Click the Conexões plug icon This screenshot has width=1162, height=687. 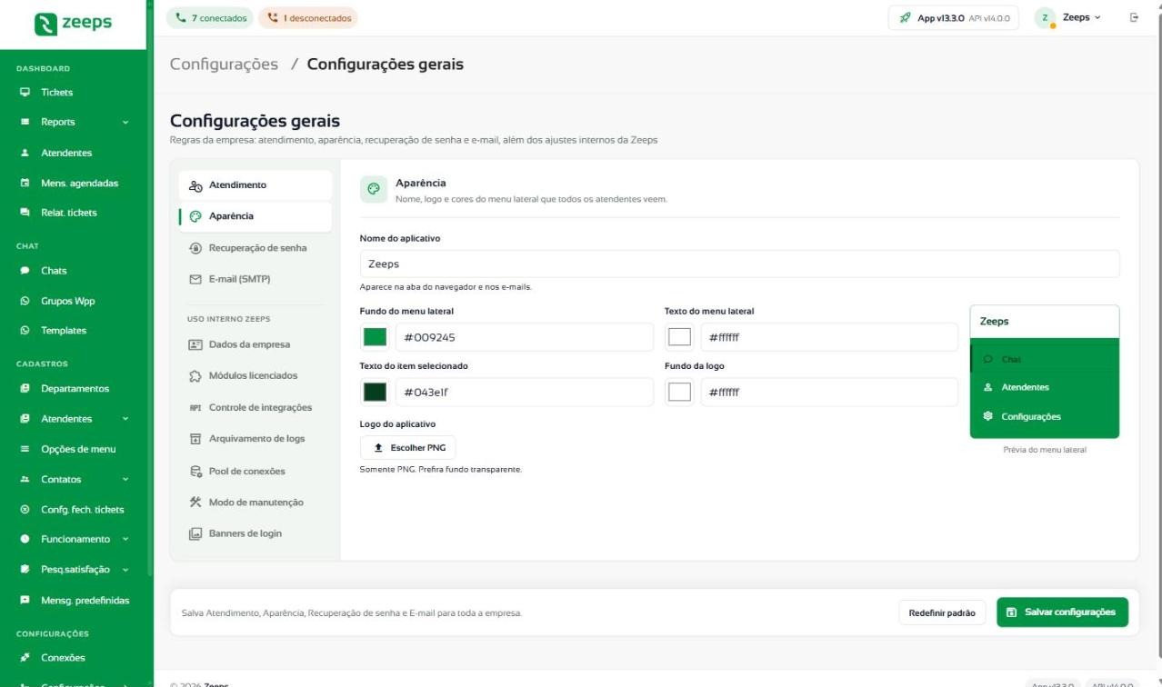(x=25, y=658)
